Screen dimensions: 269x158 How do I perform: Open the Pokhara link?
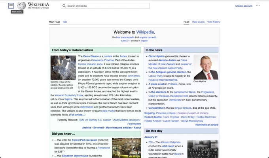[172, 84]
